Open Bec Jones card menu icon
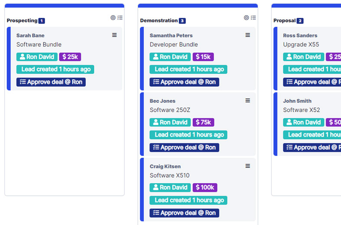 coord(248,101)
